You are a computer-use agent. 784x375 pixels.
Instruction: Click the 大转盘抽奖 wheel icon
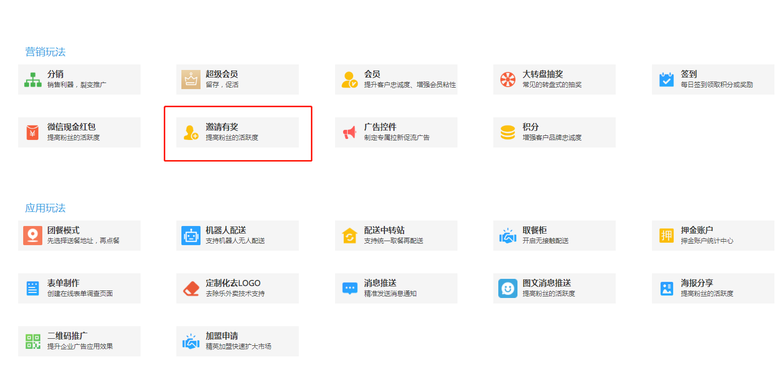(x=507, y=80)
